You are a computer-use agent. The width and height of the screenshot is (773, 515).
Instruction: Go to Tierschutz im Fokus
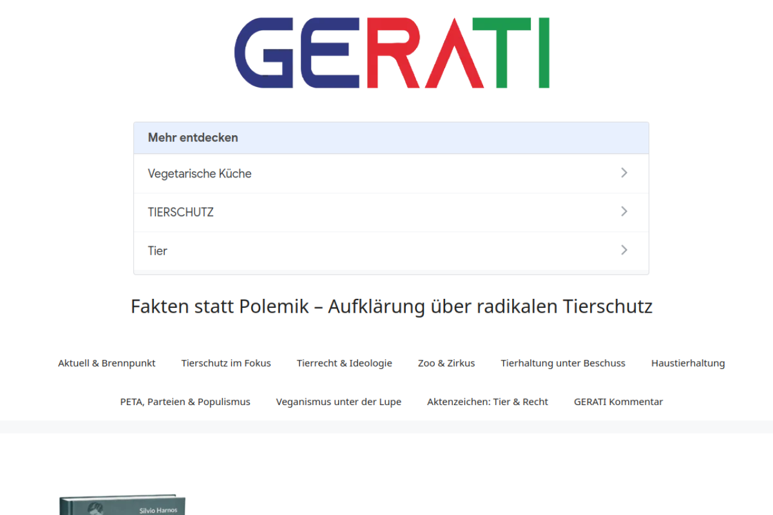point(226,363)
